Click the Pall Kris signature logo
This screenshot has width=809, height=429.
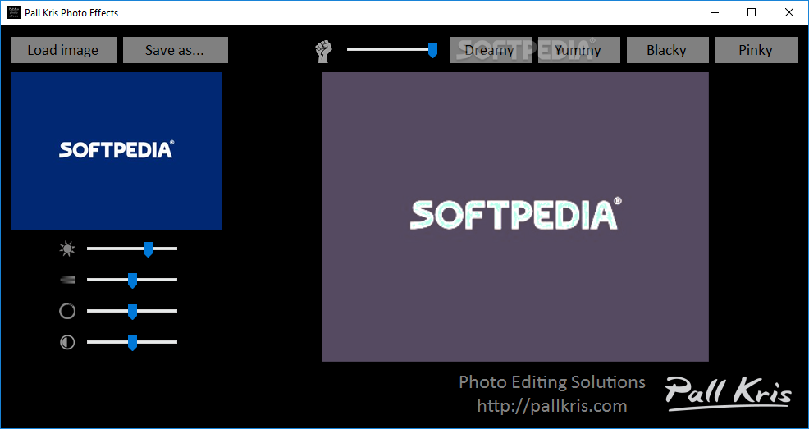coord(728,395)
